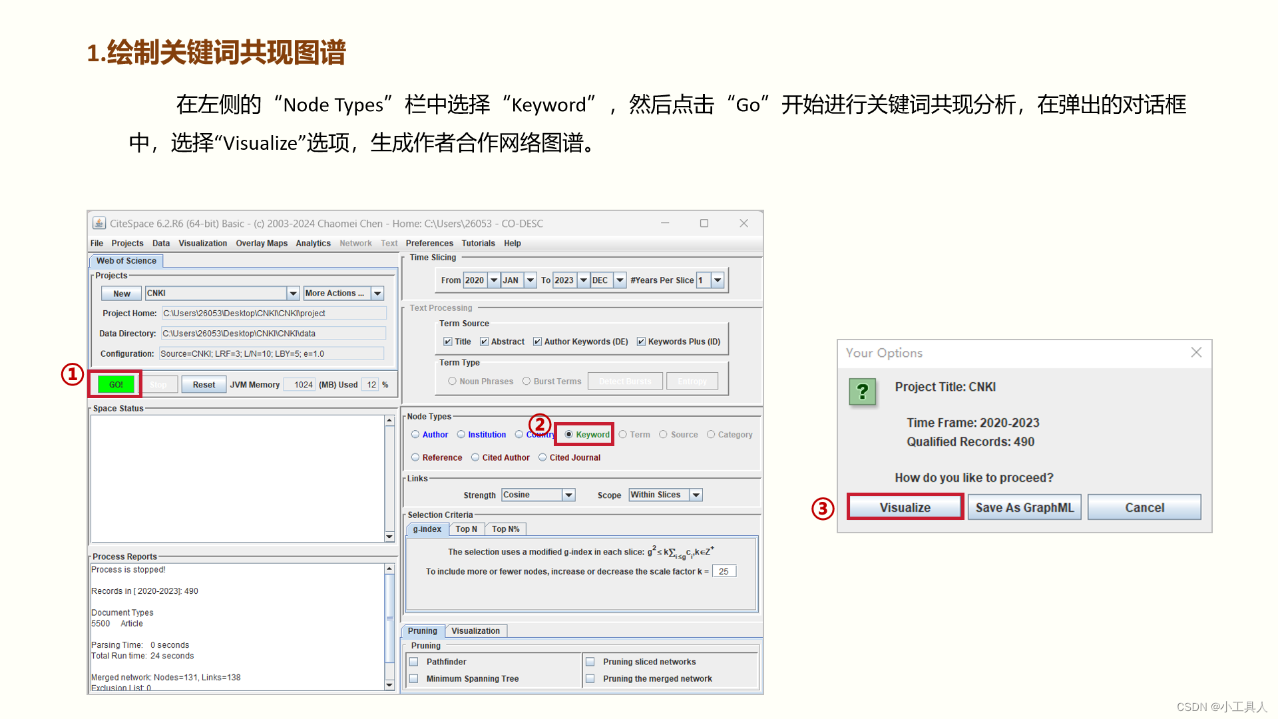The width and height of the screenshot is (1278, 719).
Task: Click the green GO! button
Action: pyautogui.click(x=116, y=384)
